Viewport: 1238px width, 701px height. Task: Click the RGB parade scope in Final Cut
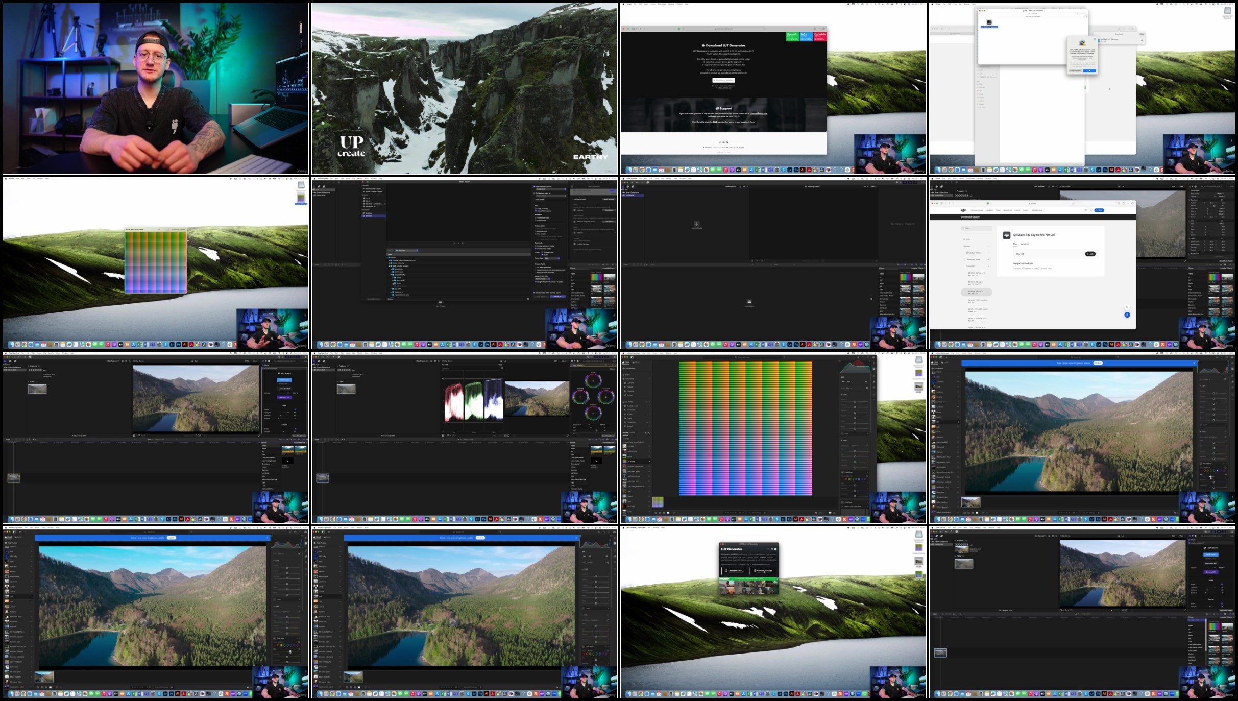473,401
